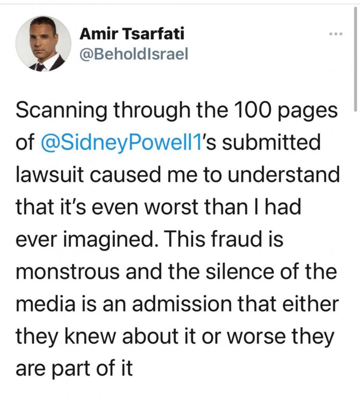Image resolution: width=360 pixels, height=399 pixels.
Task: Click the word 'admission' in the tweet
Action: tap(182, 304)
